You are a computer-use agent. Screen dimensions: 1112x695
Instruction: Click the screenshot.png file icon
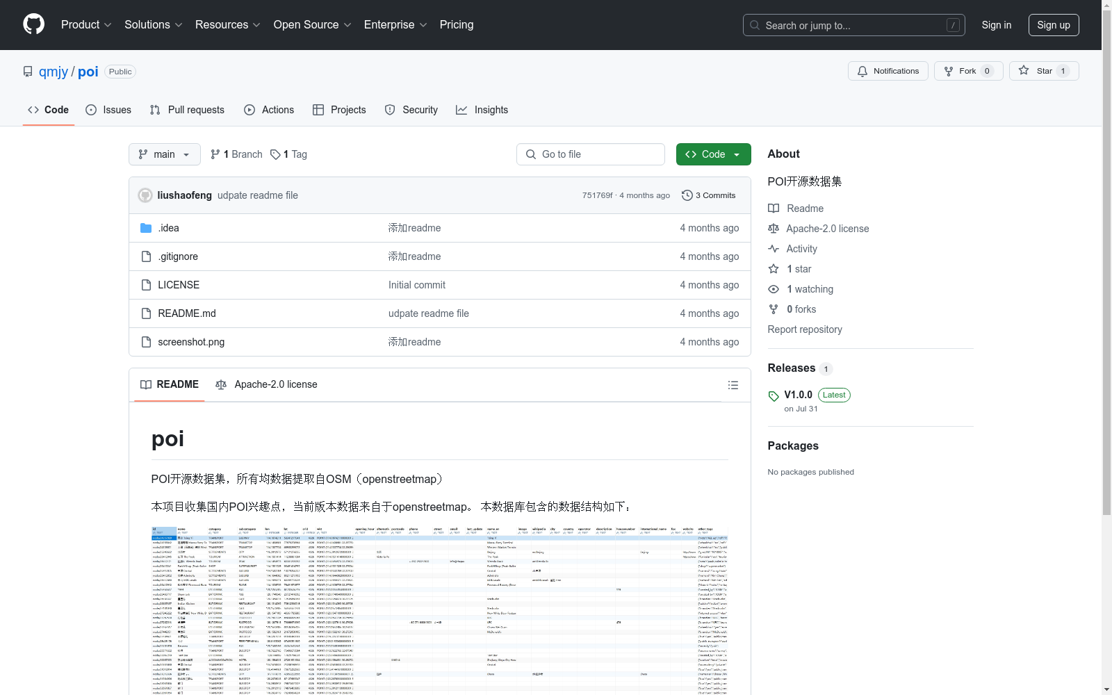(x=146, y=342)
